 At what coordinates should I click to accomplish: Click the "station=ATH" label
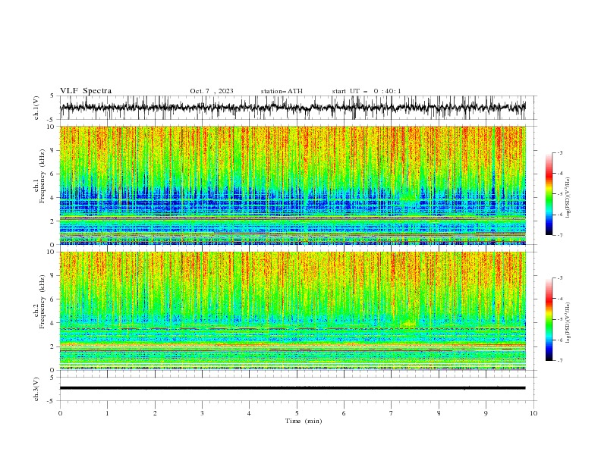[282, 91]
